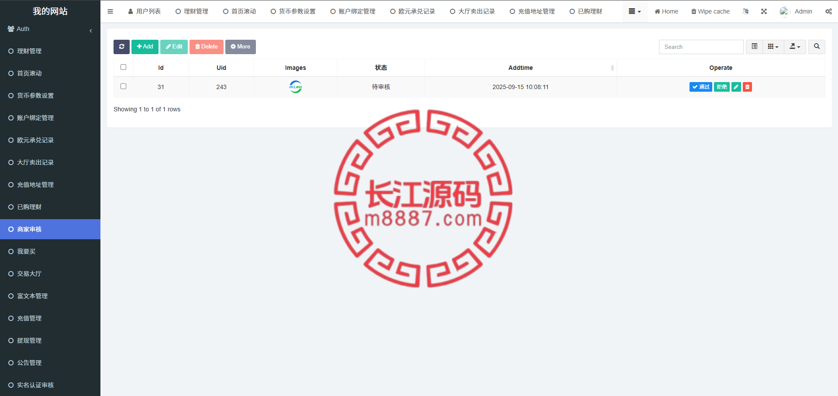Open the 大厅卖出记录 top tab

click(472, 11)
